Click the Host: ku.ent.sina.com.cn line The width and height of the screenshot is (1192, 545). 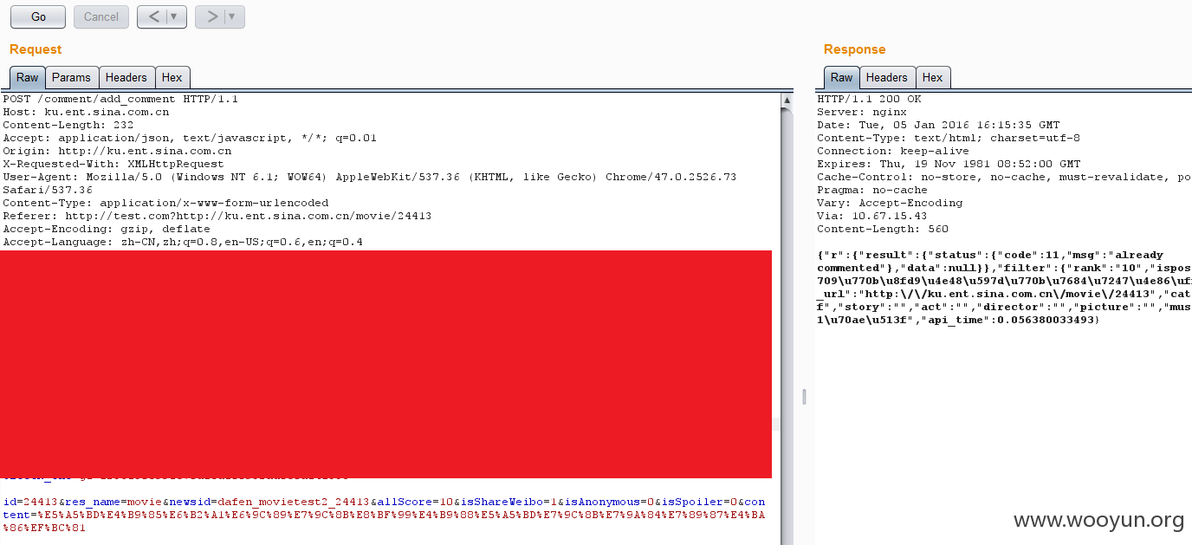tap(86, 112)
